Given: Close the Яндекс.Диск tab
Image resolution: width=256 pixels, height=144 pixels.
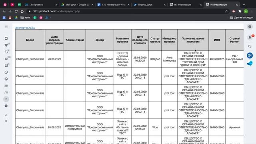Looking at the screenshot, I should [x=164, y=5].
